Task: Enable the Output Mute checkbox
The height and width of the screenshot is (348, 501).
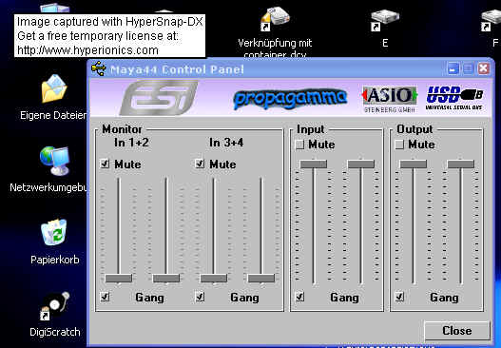Action: (399, 145)
